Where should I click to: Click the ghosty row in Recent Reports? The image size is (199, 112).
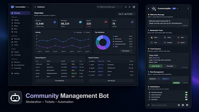(59, 73)
